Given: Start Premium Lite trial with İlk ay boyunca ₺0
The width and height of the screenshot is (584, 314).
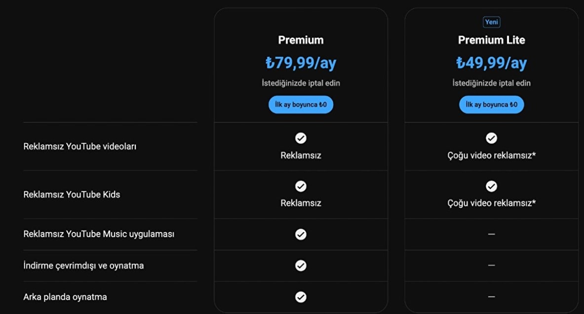Looking at the screenshot, I should tap(491, 105).
